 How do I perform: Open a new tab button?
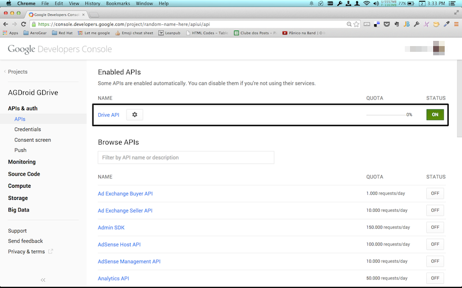point(94,15)
